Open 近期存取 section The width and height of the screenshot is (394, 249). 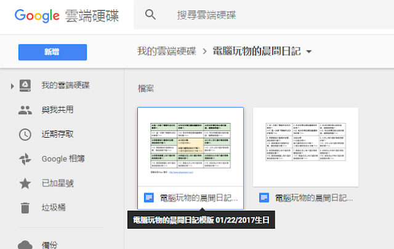[x=57, y=134]
